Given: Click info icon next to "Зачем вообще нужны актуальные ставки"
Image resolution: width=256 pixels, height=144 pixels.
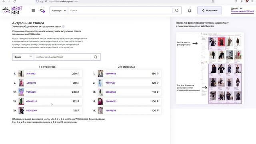Looking at the screenshot, I should pos(63,26).
